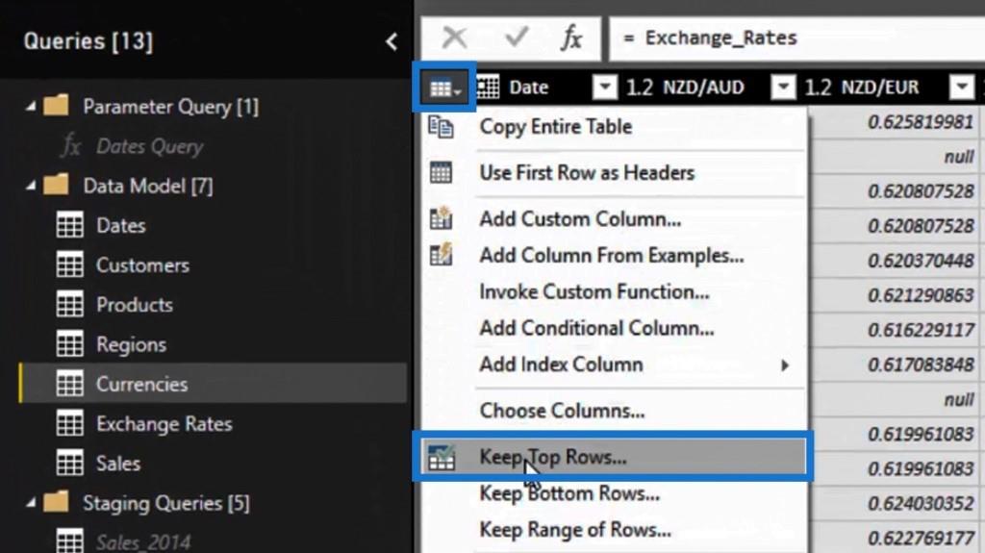Collapse the Data Model folder group
The image size is (985, 553).
pyautogui.click(x=32, y=186)
